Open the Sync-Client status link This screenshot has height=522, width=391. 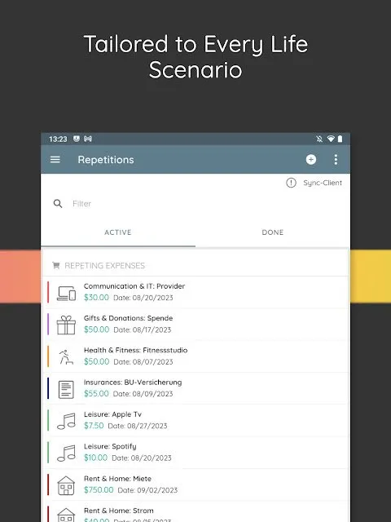point(323,183)
